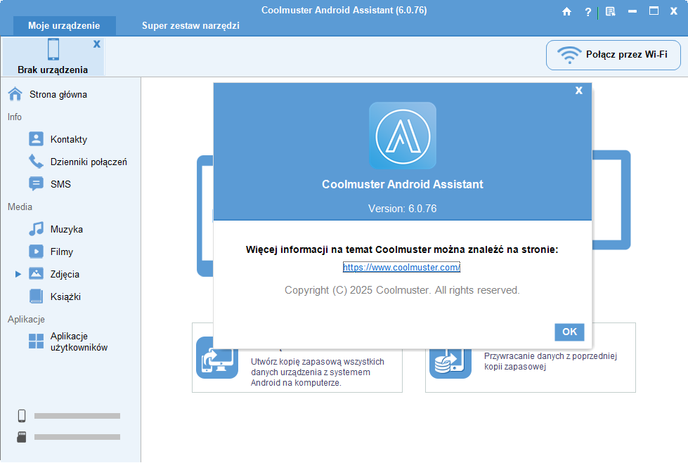Screen dimensions: 688x463
Task: Open Książki section
Action: 65,296
